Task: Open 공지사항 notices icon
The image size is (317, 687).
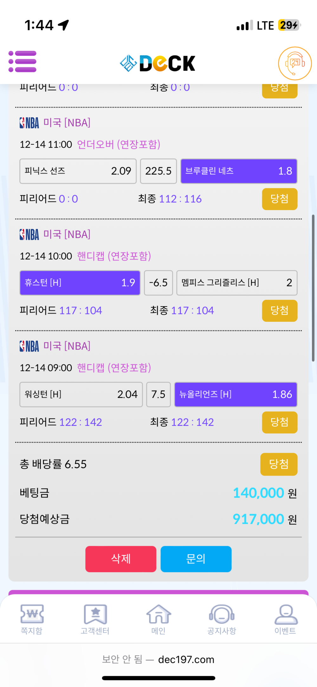Action: coord(222,619)
